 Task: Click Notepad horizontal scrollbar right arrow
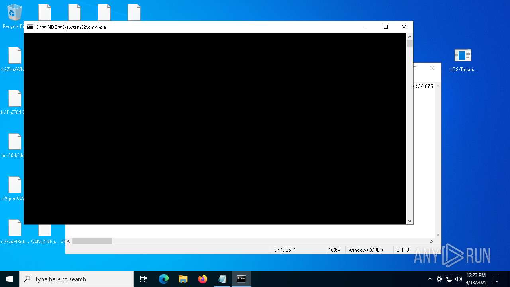pos(432,242)
